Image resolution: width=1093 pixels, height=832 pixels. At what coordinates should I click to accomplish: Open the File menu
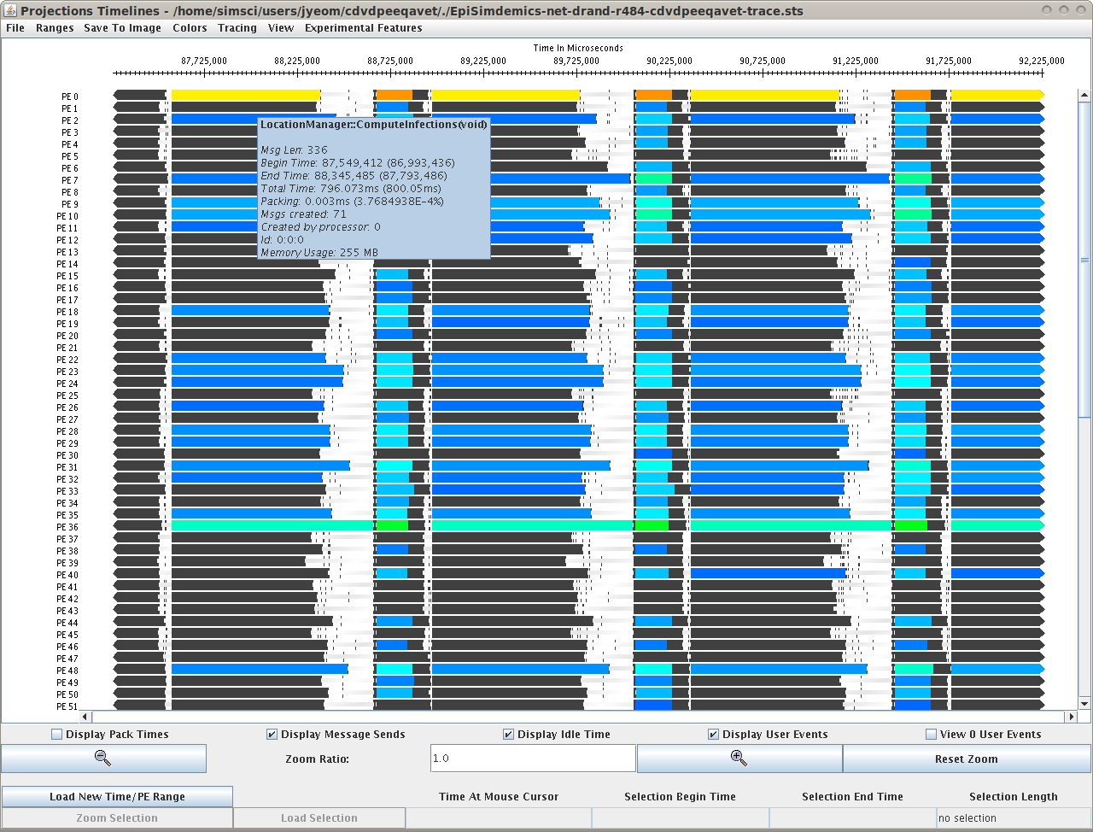point(15,28)
